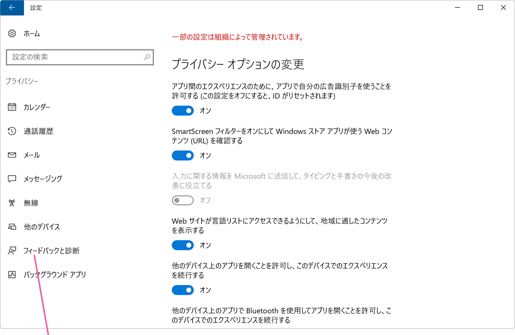Turn off the advertising ID toggle
Viewport: 515px width, 335px height.
[x=183, y=110]
